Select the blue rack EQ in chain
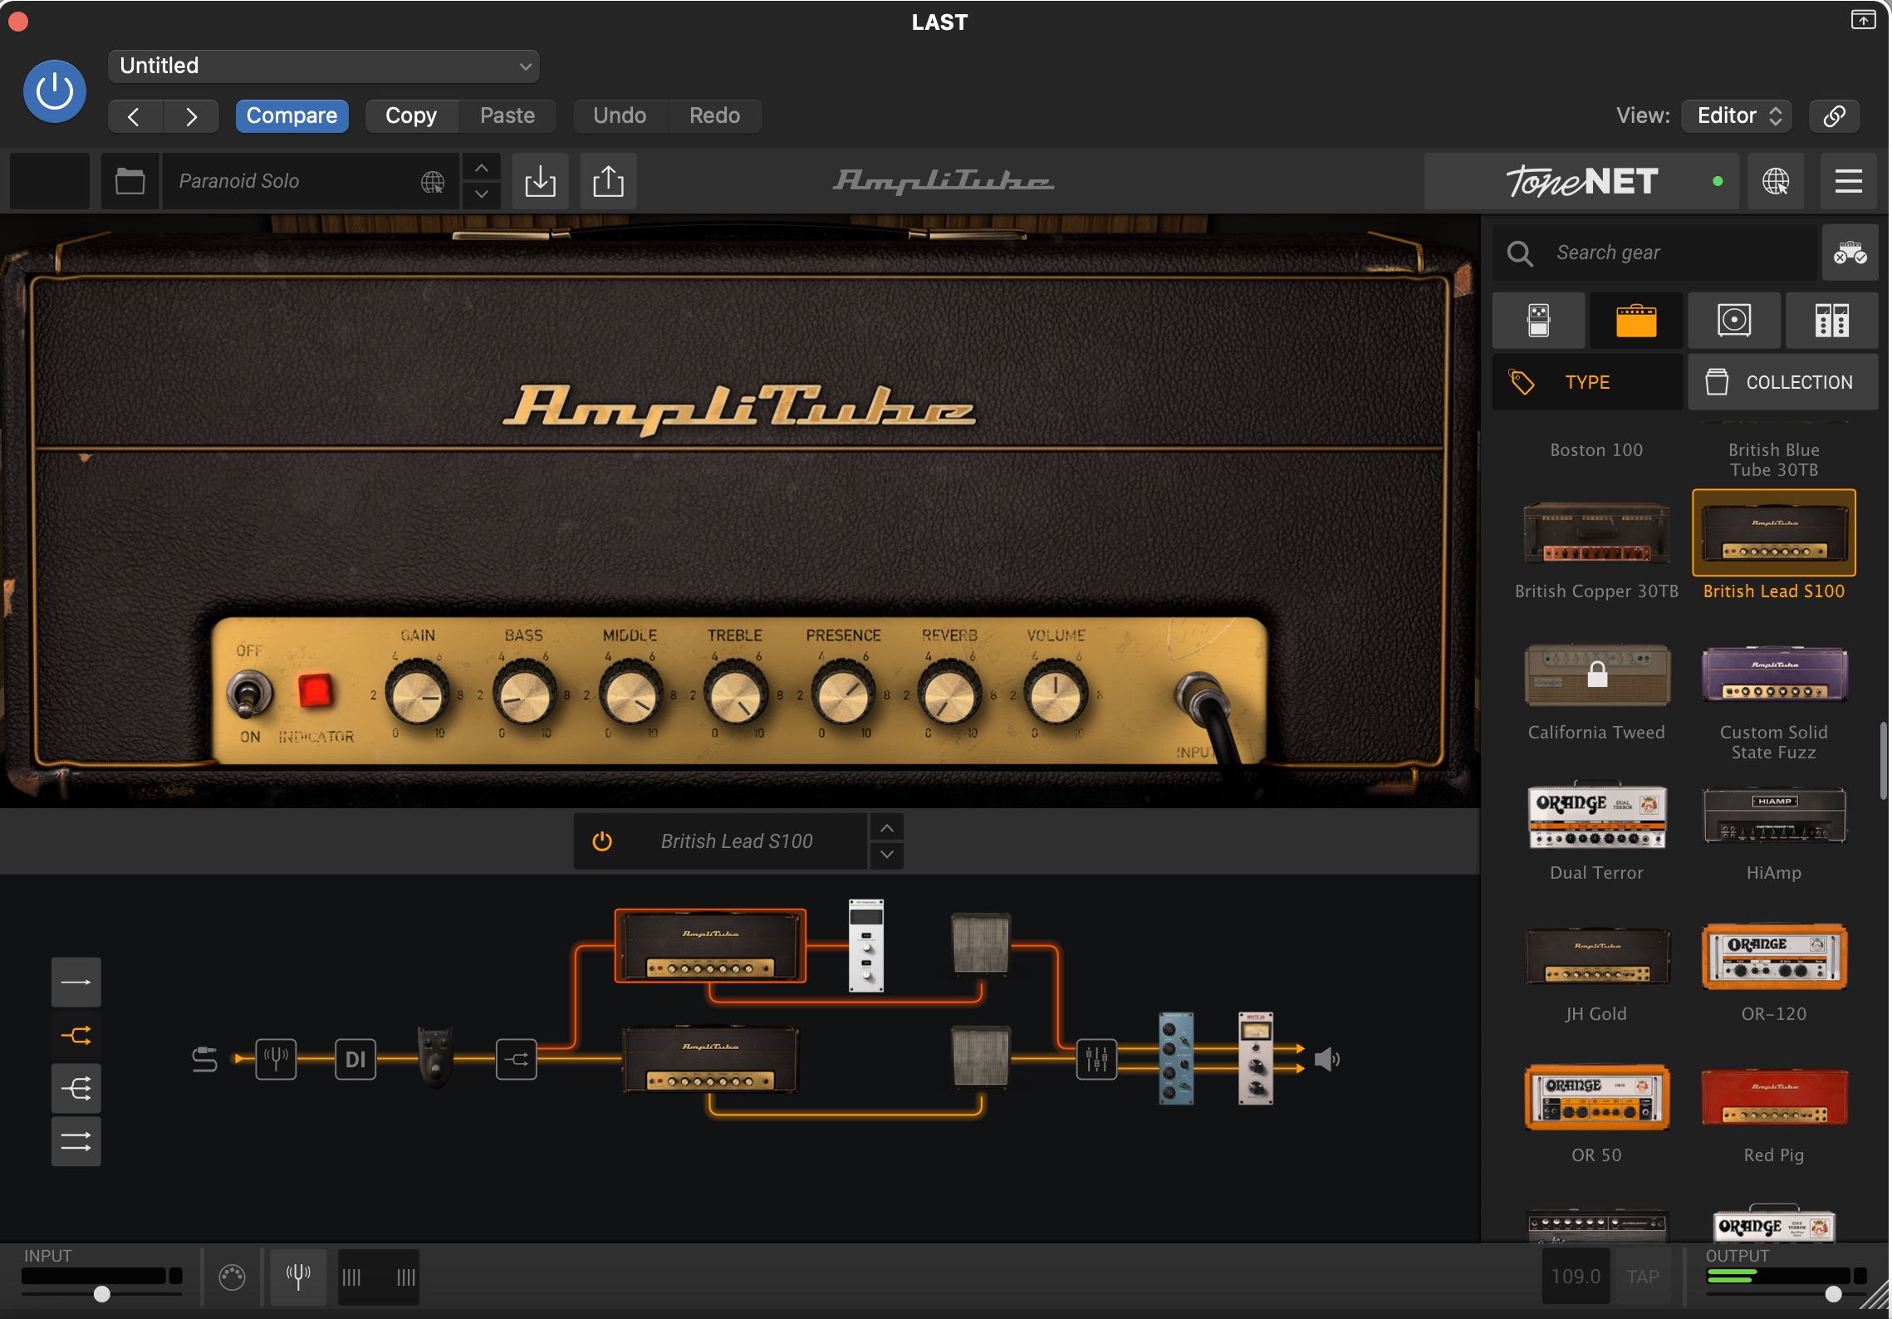Screen dimensions: 1892x1319 tap(1176, 1058)
